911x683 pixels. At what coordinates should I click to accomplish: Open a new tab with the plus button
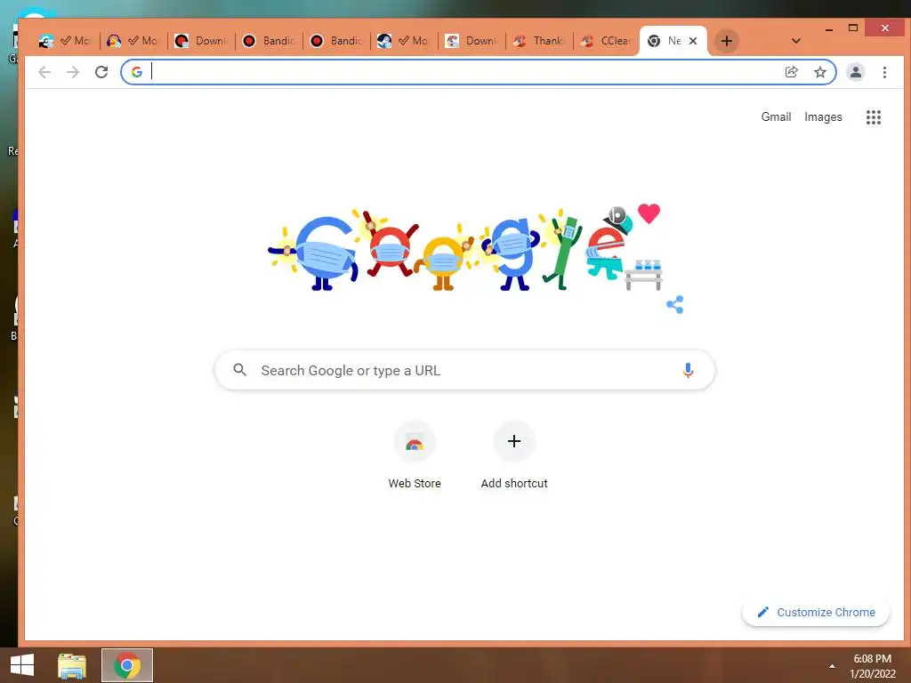coord(726,41)
